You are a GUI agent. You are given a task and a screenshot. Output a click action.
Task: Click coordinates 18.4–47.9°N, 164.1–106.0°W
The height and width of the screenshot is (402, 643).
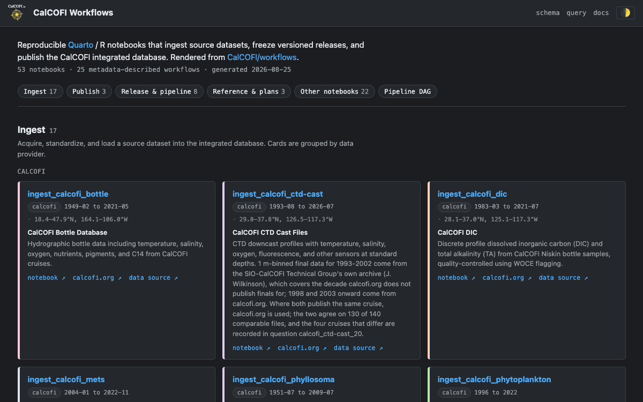(81, 220)
